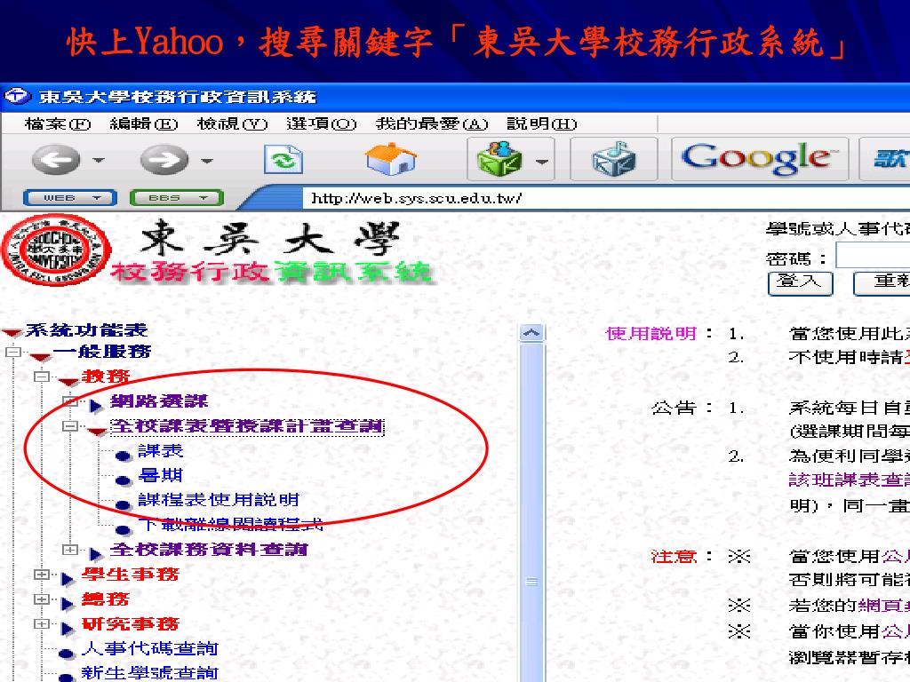Viewport: 910px width, 682px height.
Task: Click the 系統功能表 tree root
Action: (x=86, y=330)
